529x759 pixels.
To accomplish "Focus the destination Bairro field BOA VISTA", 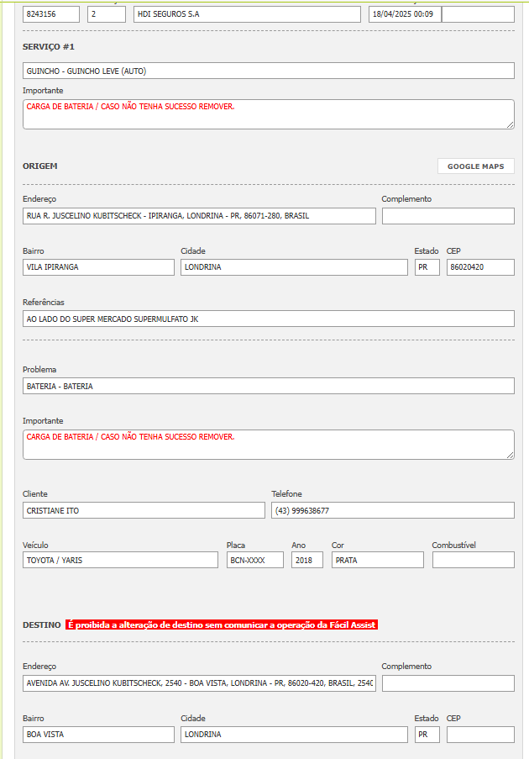I will point(98,735).
